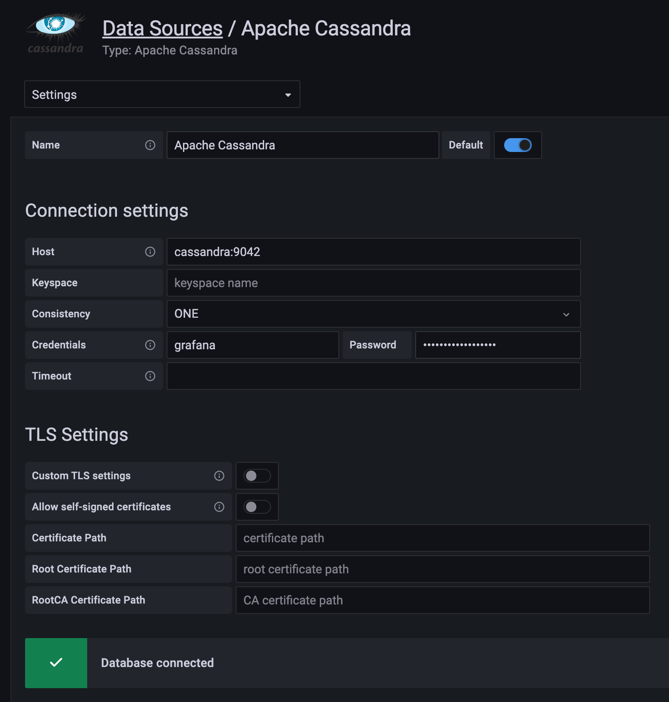Click the 'Connection settings' heading
669x702 pixels.
point(107,211)
